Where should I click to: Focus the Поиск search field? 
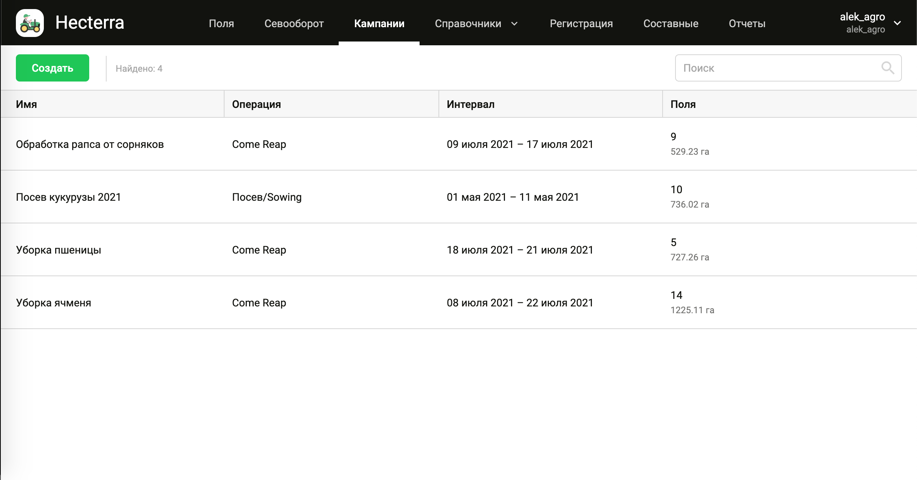click(x=779, y=68)
